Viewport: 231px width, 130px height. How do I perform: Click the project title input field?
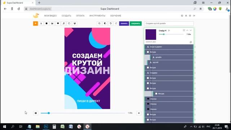(x=169, y=23)
